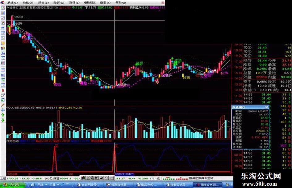Open the 工具 taskbar toolbar dropdown
The width and height of the screenshot is (292, 188).
(54, 185)
